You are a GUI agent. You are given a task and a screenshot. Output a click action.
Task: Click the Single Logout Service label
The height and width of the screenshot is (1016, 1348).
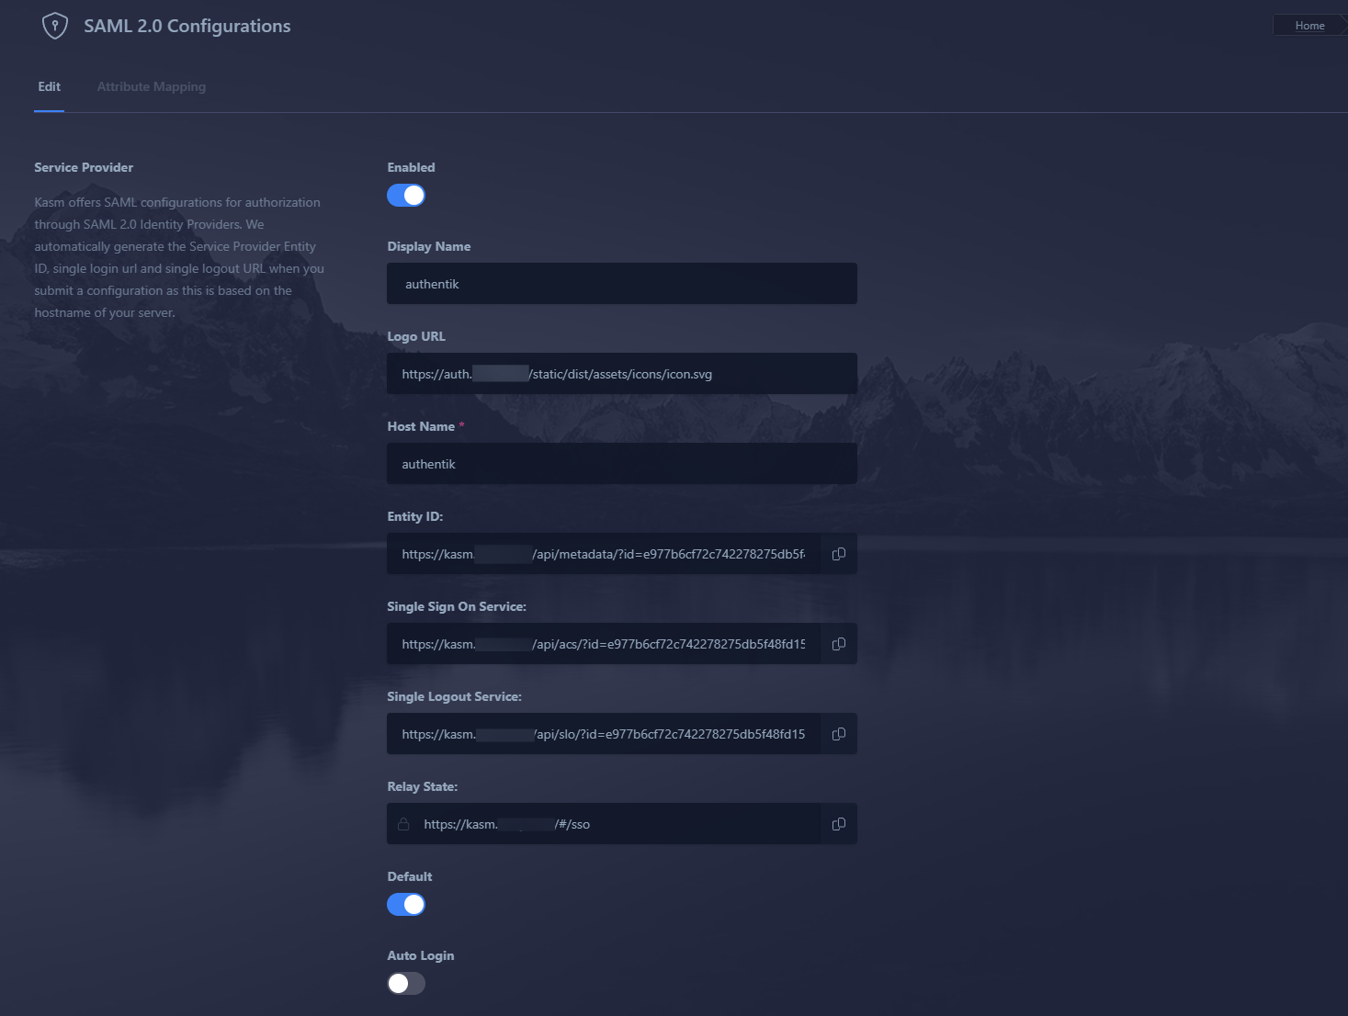[454, 696]
